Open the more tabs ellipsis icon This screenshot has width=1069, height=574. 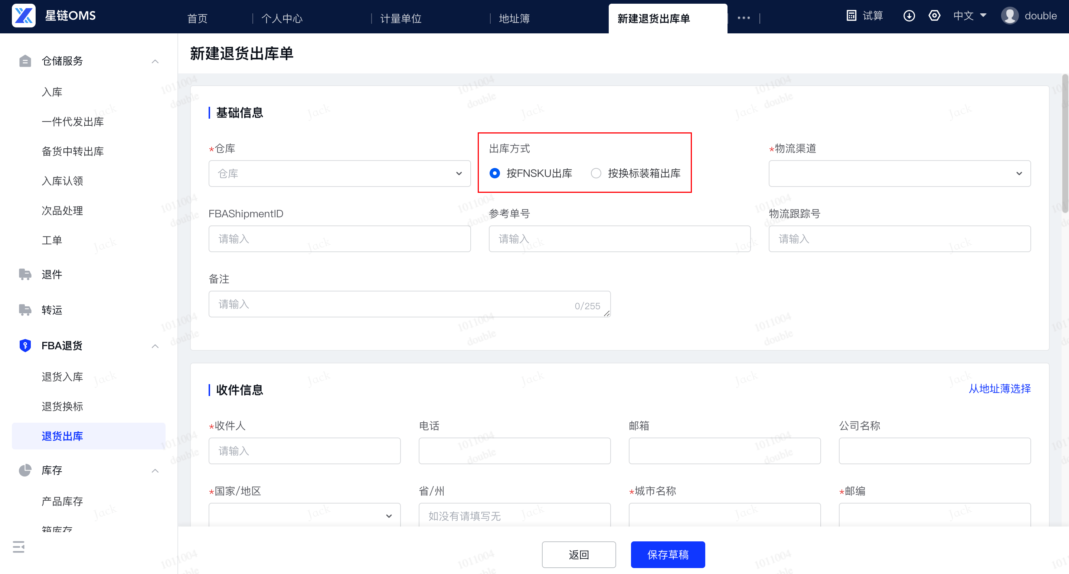tap(743, 18)
